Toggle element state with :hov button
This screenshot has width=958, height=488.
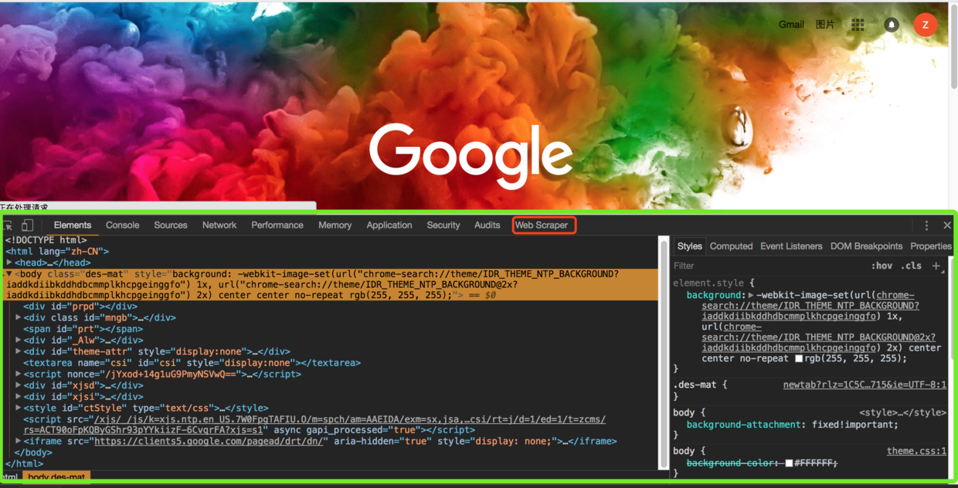(882, 266)
